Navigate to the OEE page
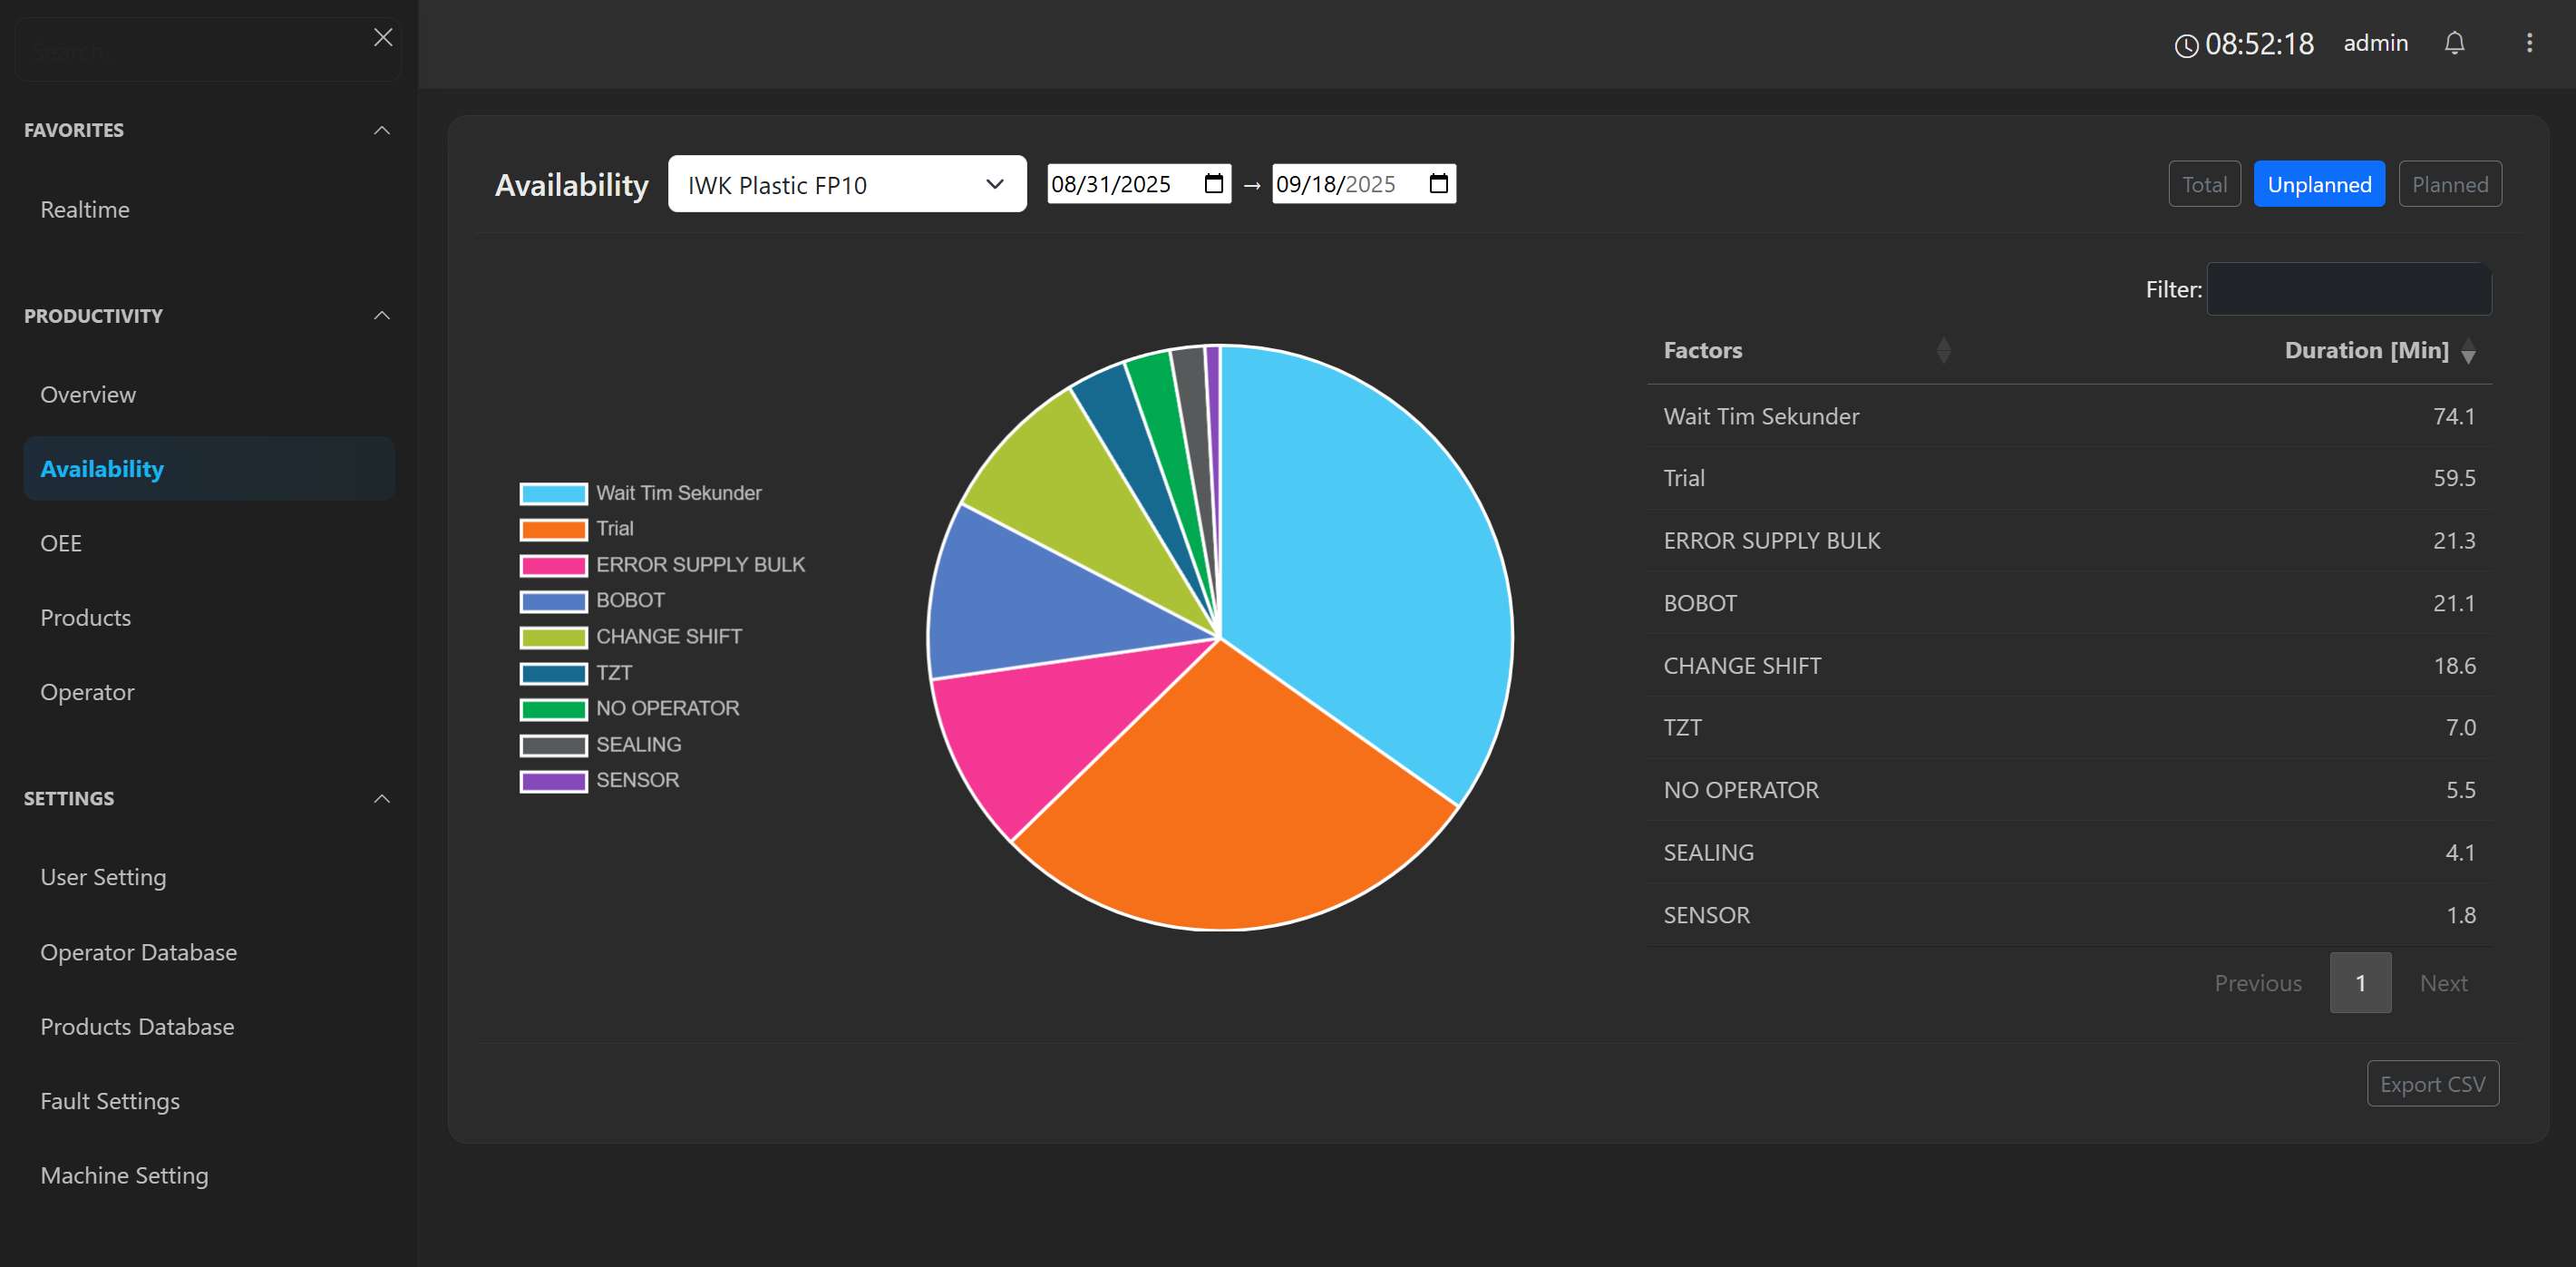Image resolution: width=2576 pixels, height=1267 pixels. pyautogui.click(x=62, y=542)
